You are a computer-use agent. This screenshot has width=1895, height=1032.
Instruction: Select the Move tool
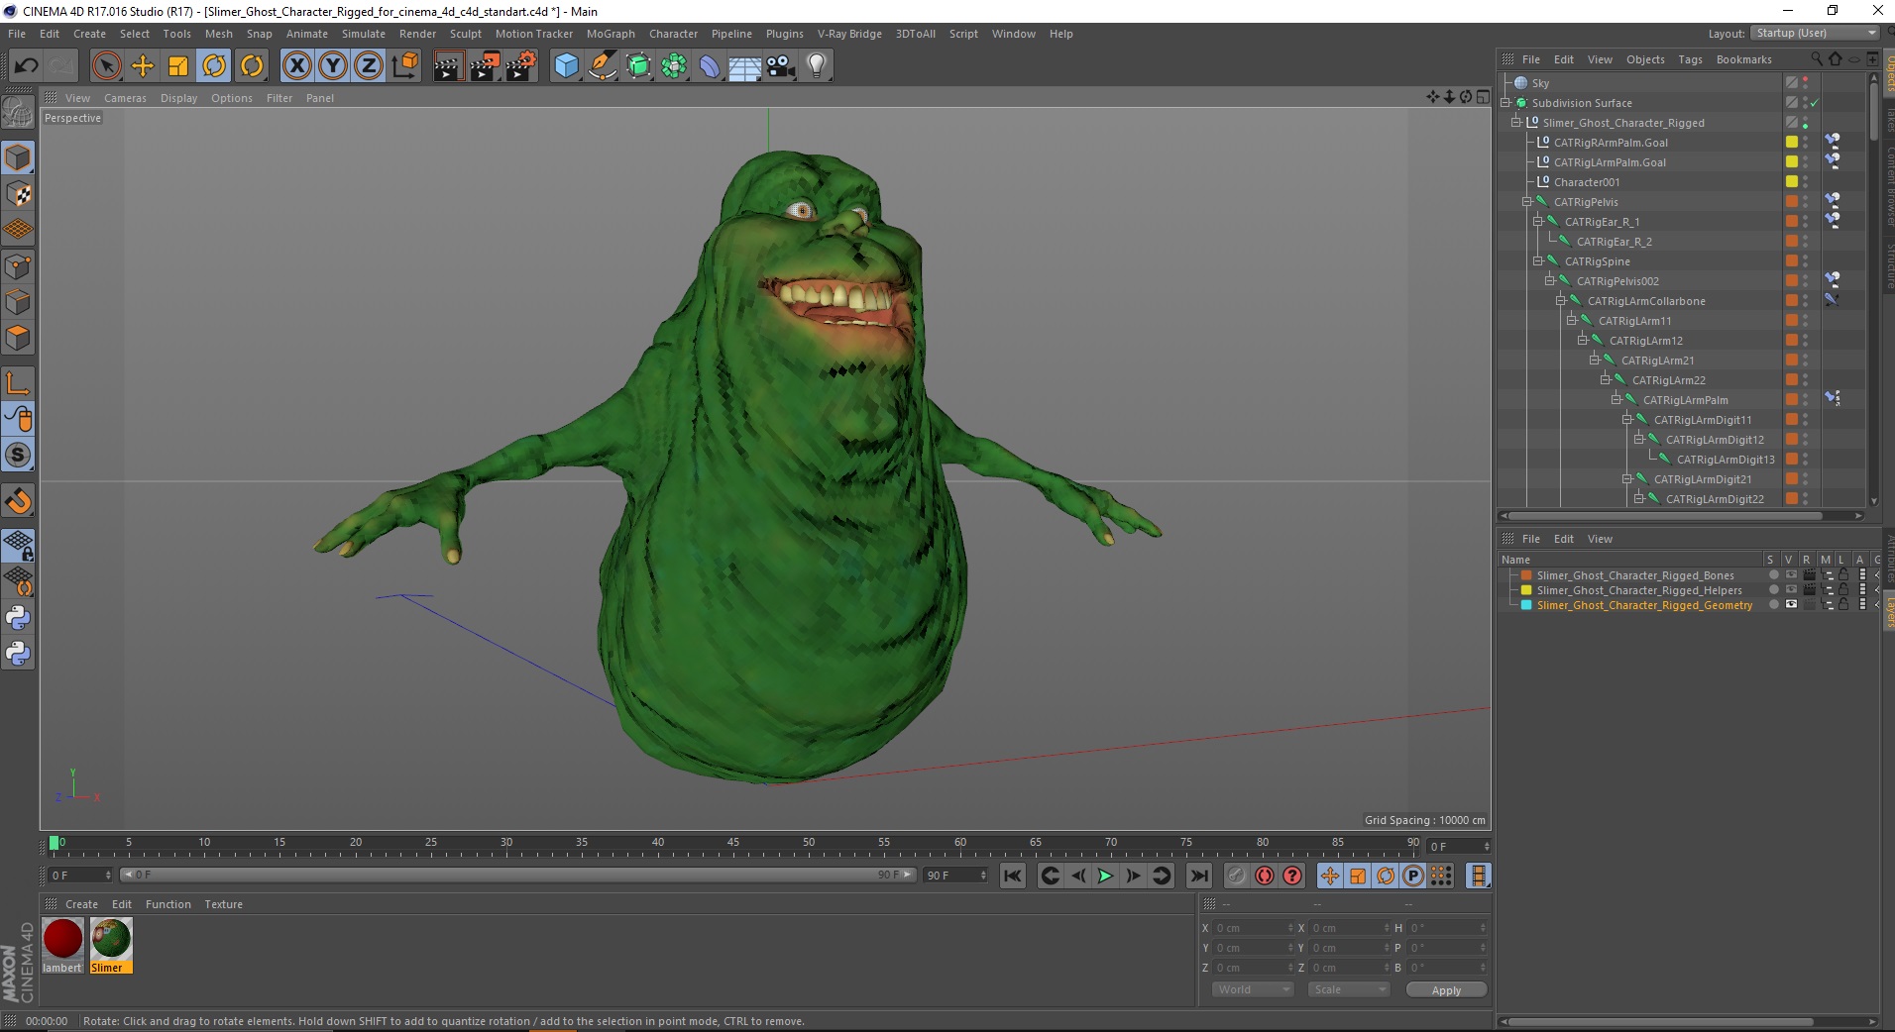(x=143, y=66)
